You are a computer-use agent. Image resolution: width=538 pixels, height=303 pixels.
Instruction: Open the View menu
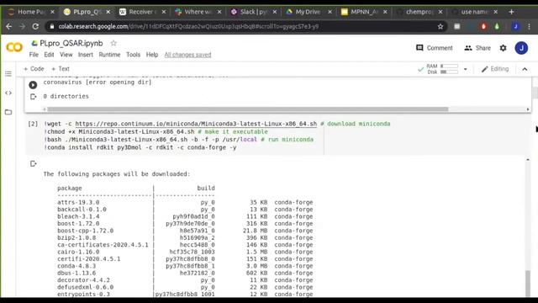tap(66, 55)
